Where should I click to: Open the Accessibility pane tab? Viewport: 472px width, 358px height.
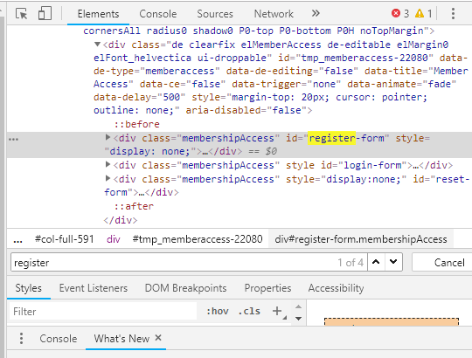click(x=336, y=288)
